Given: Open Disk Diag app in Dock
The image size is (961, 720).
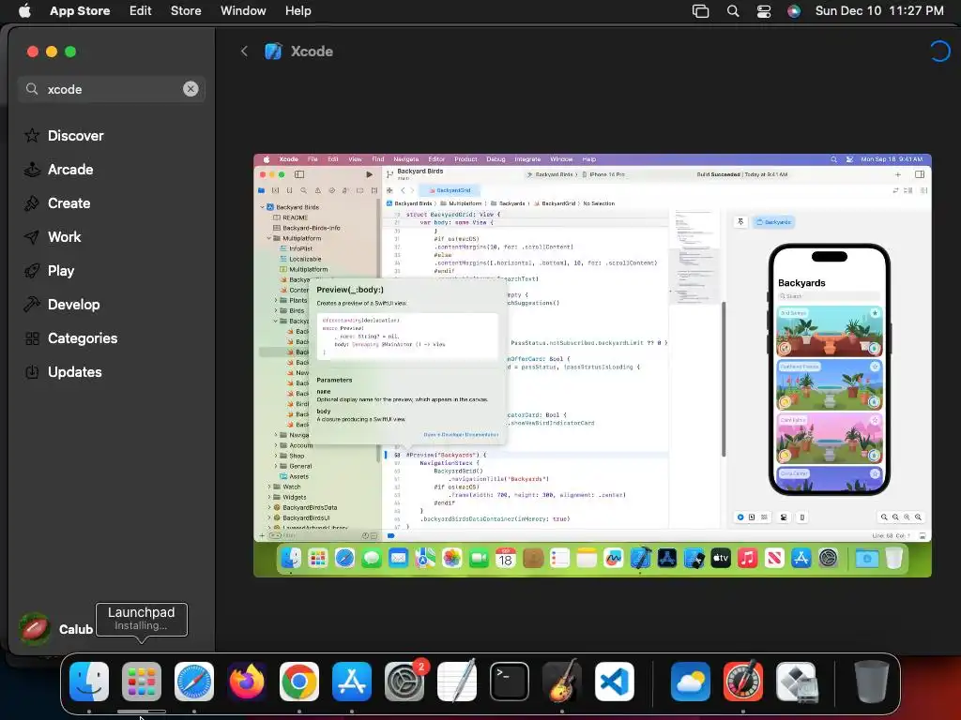Looking at the screenshot, I should 743,682.
